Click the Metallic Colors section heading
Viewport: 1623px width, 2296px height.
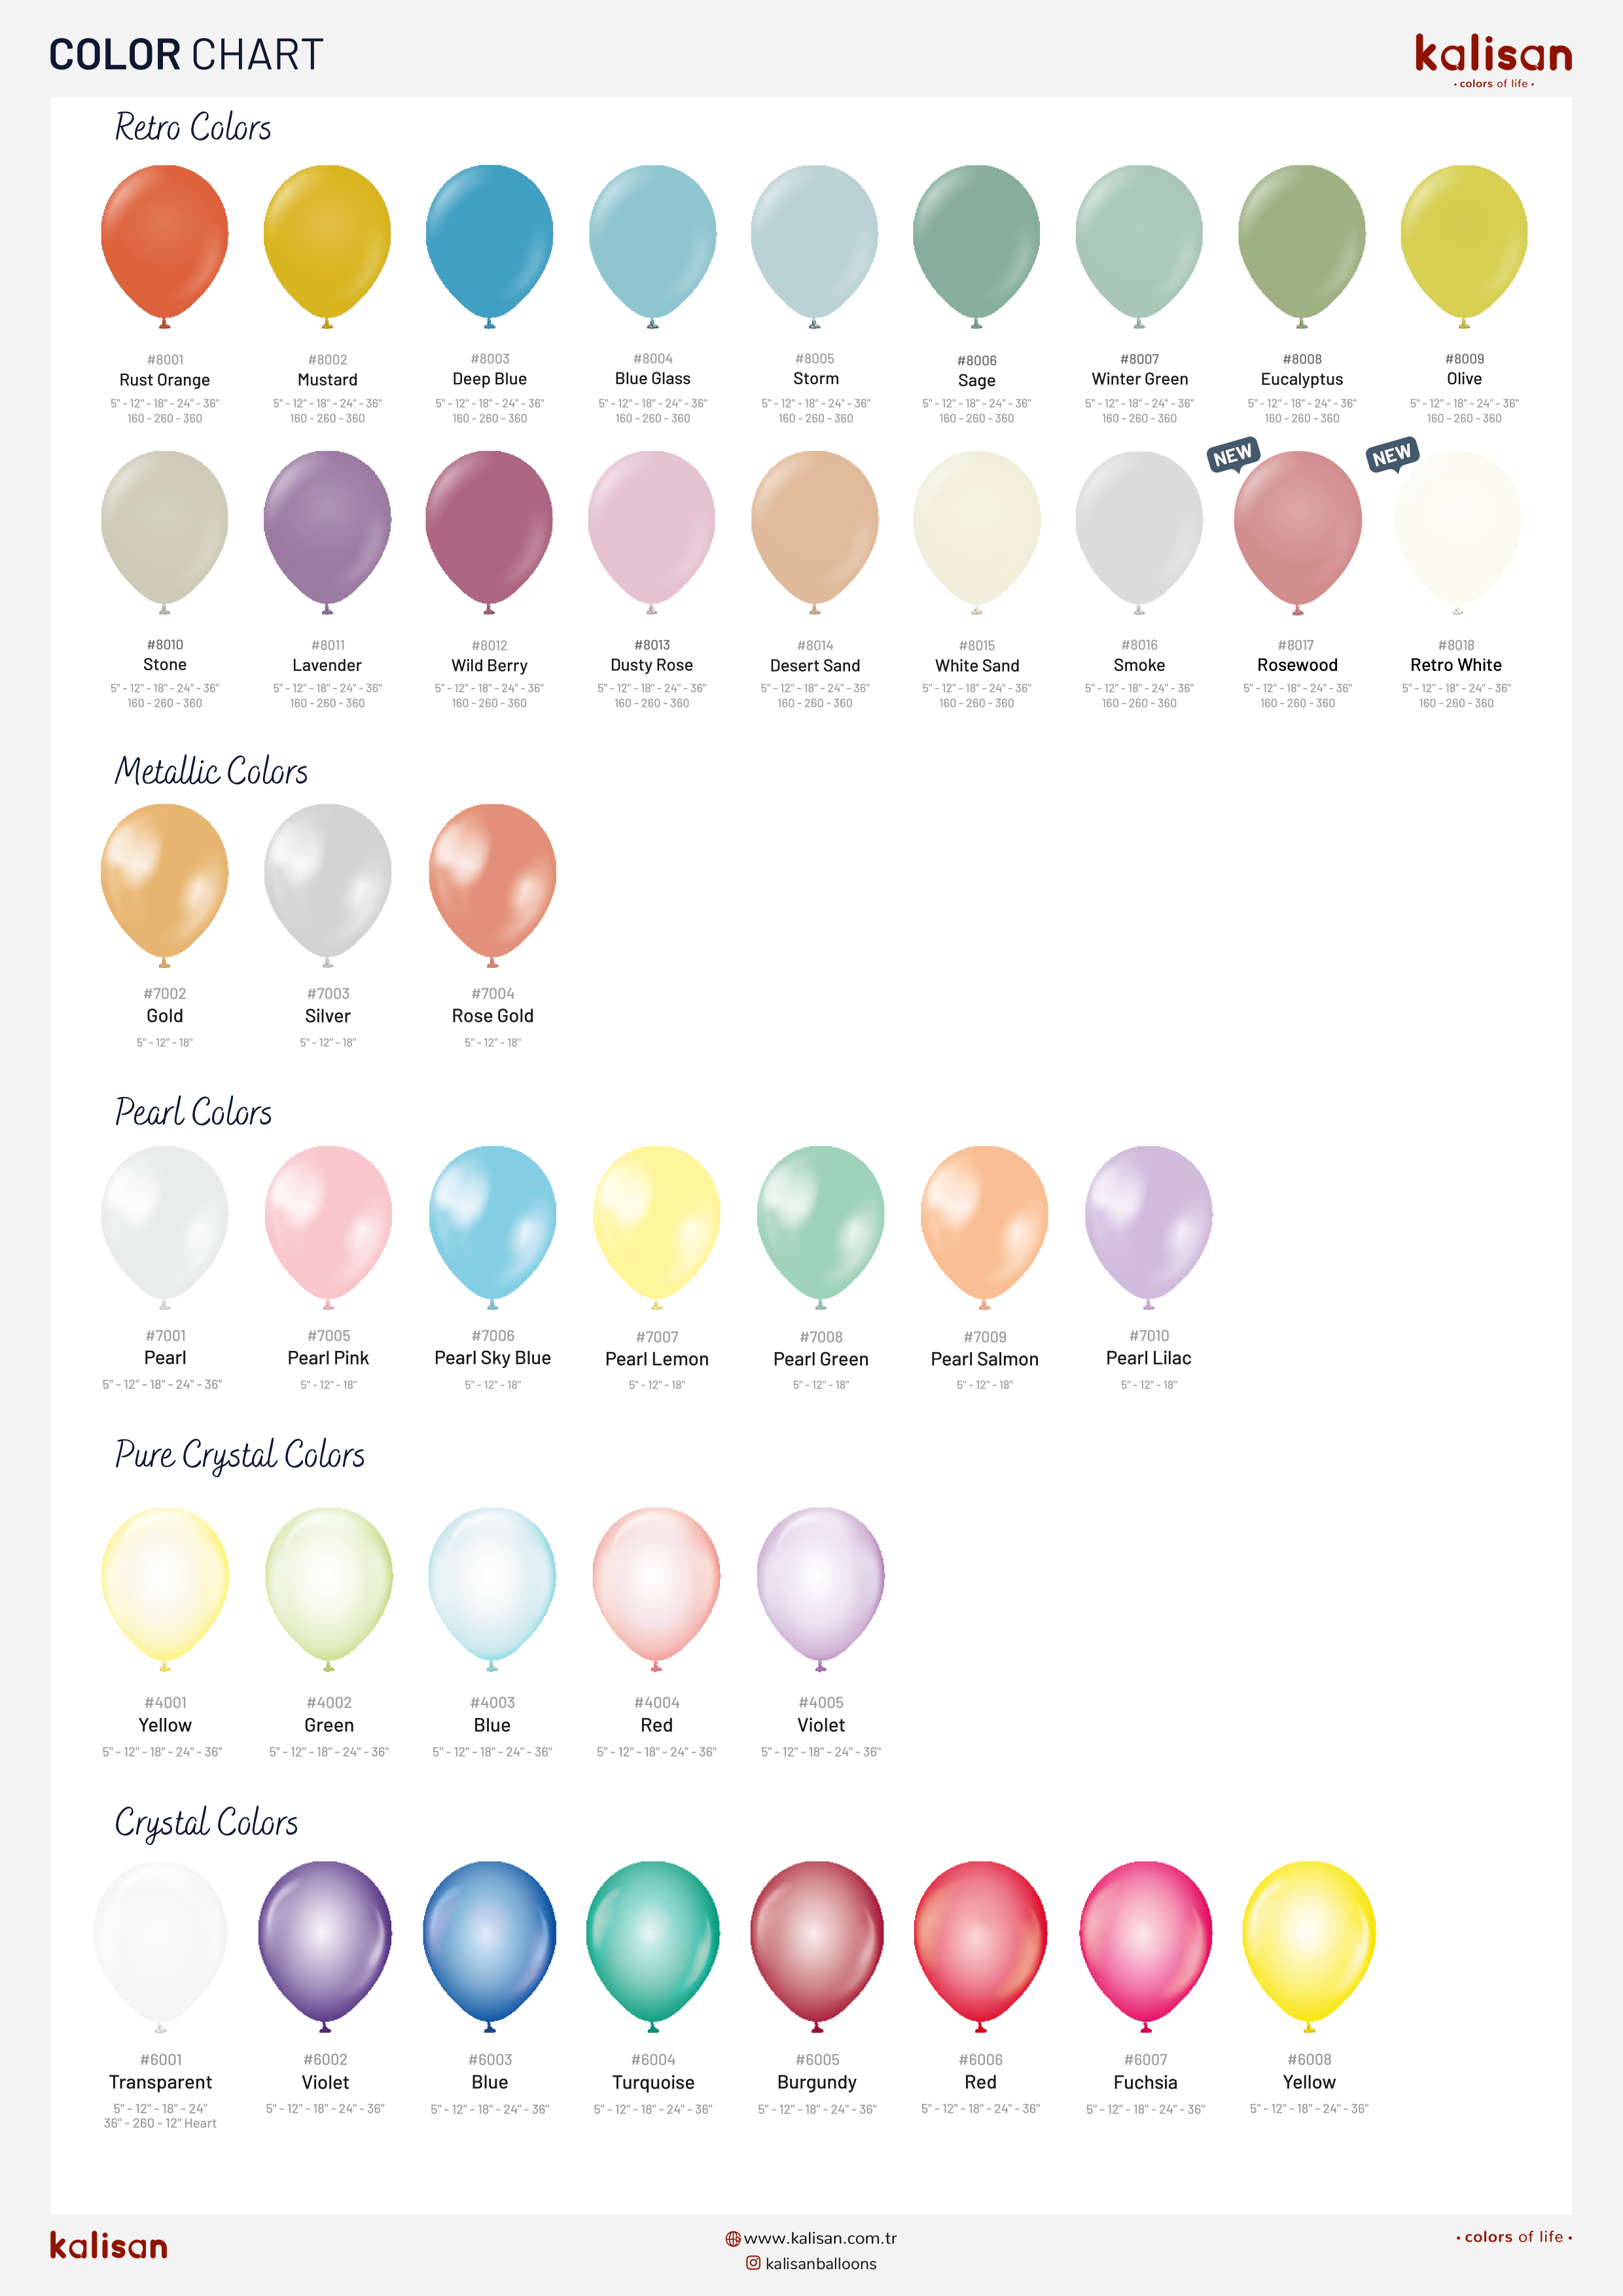click(211, 771)
